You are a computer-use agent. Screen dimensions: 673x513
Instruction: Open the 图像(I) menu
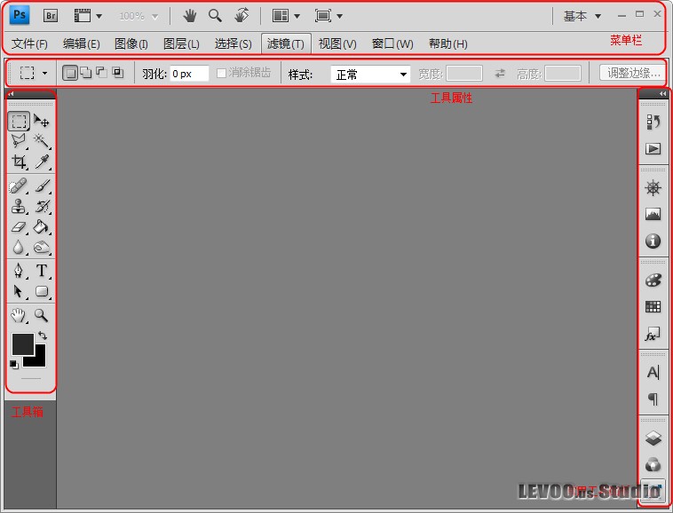(131, 43)
